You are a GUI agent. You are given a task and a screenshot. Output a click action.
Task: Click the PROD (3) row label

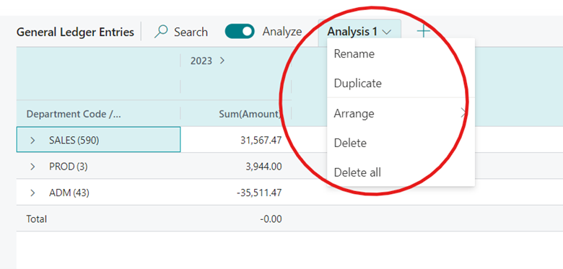tap(69, 167)
